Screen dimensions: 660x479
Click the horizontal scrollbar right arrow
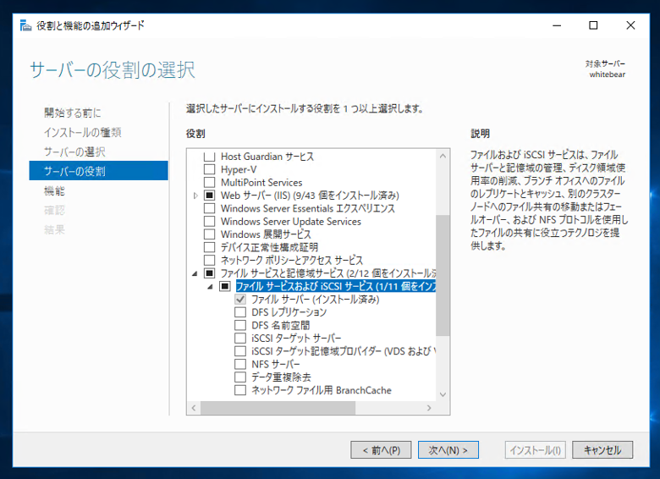click(429, 408)
